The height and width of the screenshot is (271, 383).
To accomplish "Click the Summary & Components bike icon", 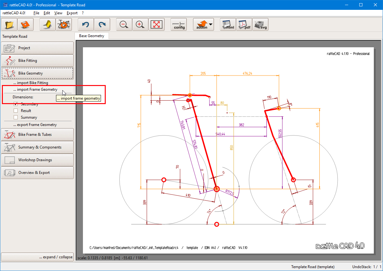I will 9,147.
